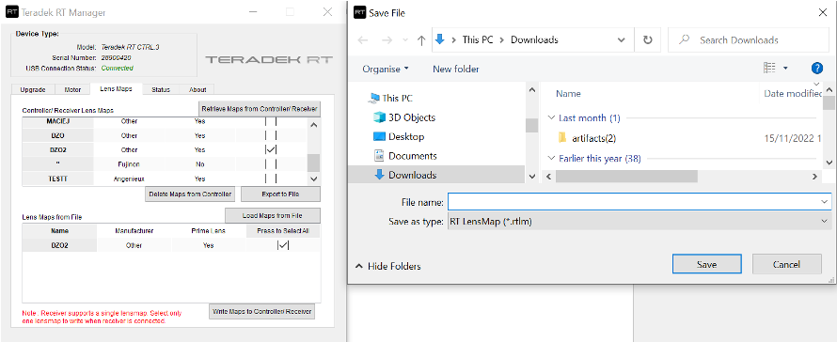The height and width of the screenshot is (342, 837).
Task: Switch to the About tab
Action: 197,89
